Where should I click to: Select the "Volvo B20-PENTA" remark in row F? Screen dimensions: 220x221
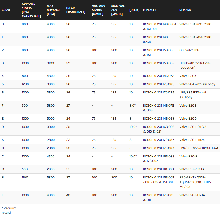pyautogui.click(x=192, y=195)
